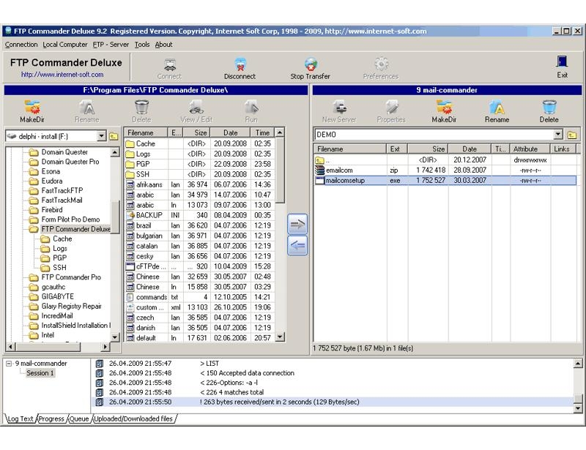Click the folder tree scroll-up arrow
Viewport: 586px width, 450px height.
pyautogui.click(x=115, y=152)
